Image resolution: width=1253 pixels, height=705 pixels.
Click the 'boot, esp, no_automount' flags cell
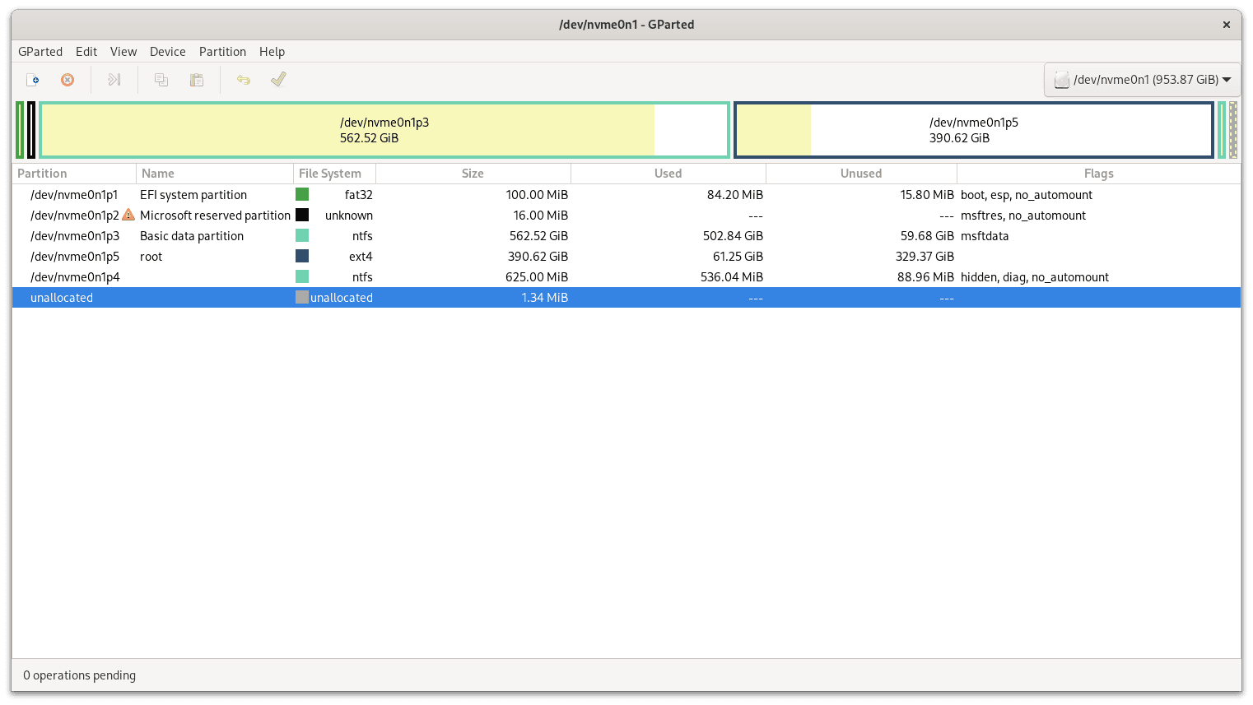click(1027, 194)
